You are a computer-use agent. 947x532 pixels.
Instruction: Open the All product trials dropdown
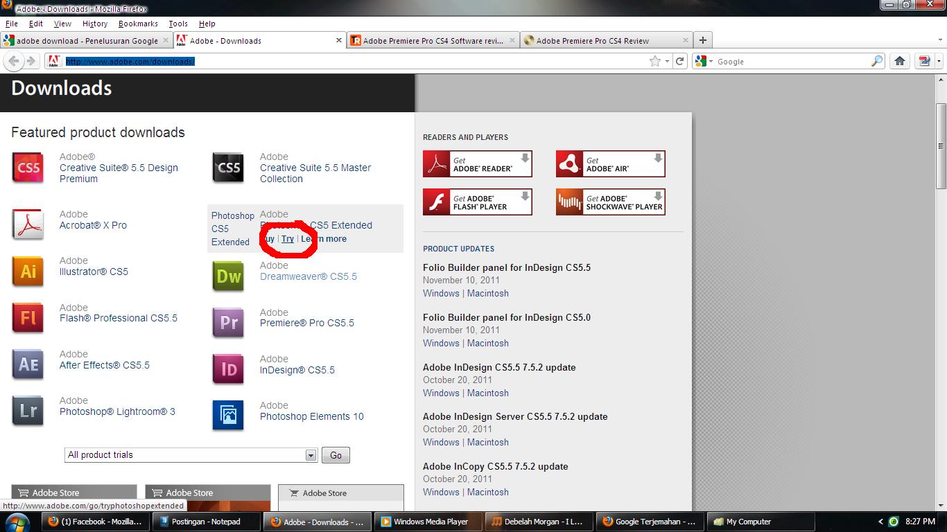(311, 455)
